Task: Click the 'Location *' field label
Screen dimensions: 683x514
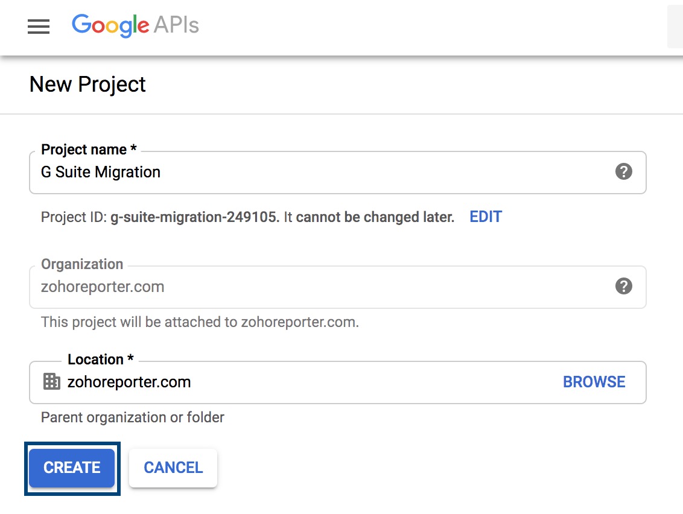Action: tap(100, 360)
